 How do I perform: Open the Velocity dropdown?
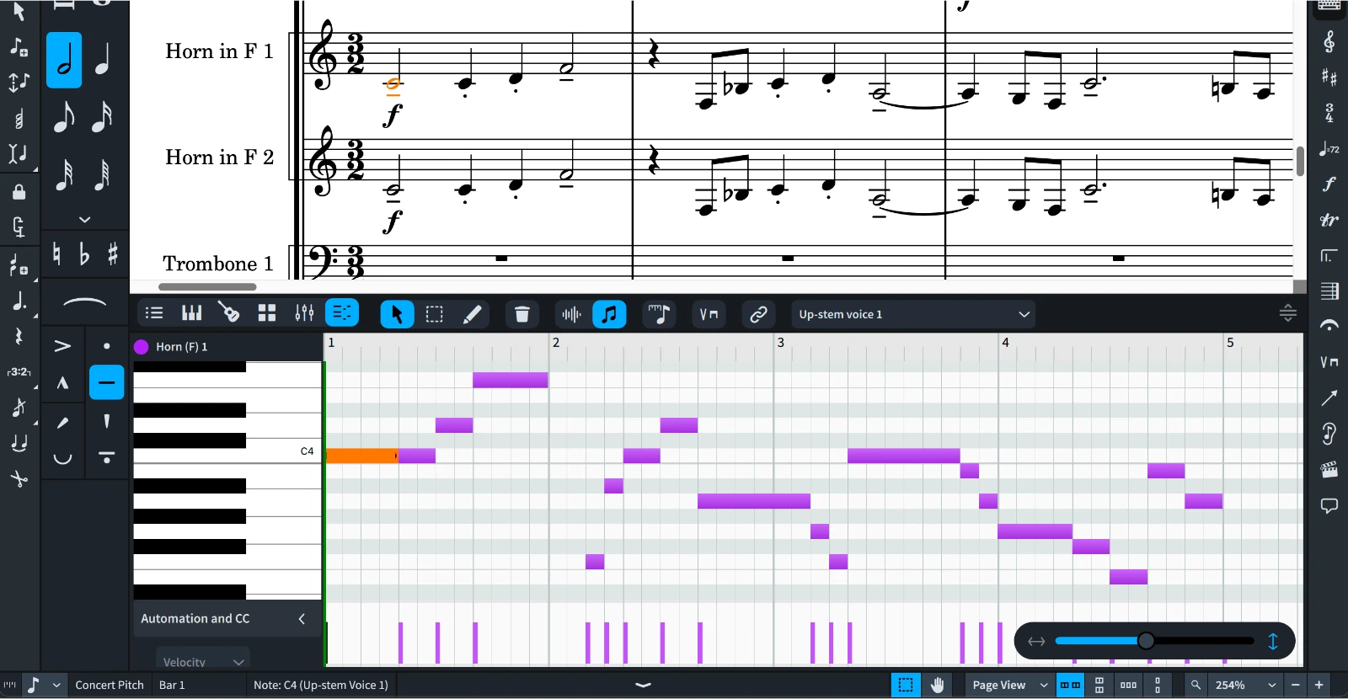(x=202, y=661)
